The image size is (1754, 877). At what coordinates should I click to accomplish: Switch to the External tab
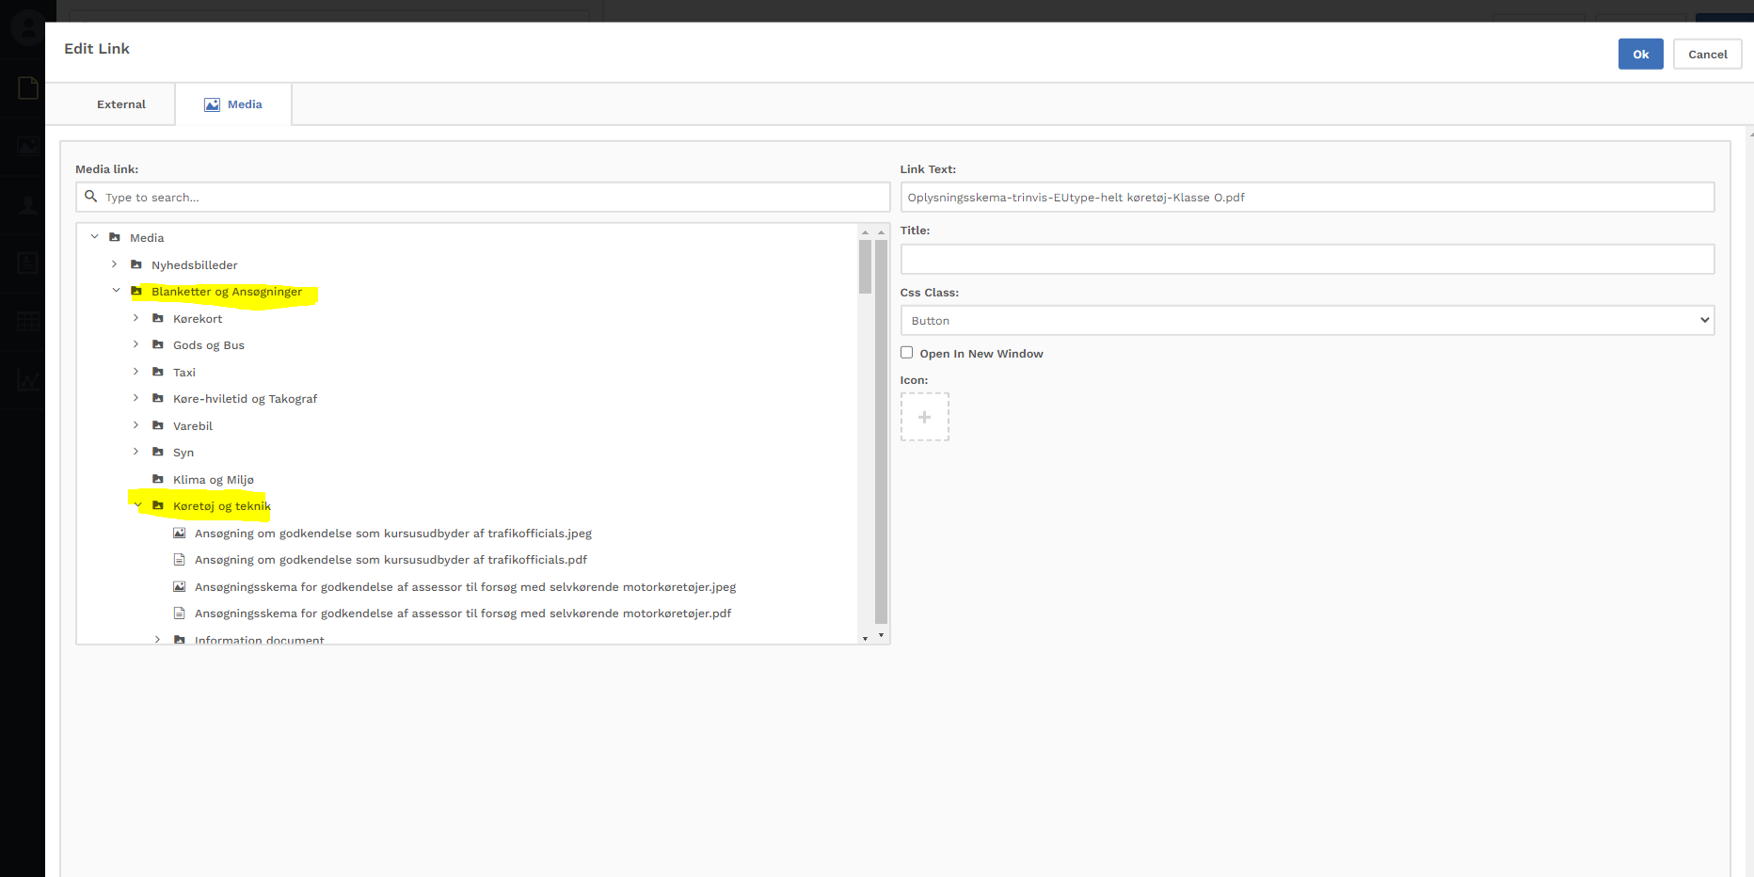pyautogui.click(x=121, y=104)
